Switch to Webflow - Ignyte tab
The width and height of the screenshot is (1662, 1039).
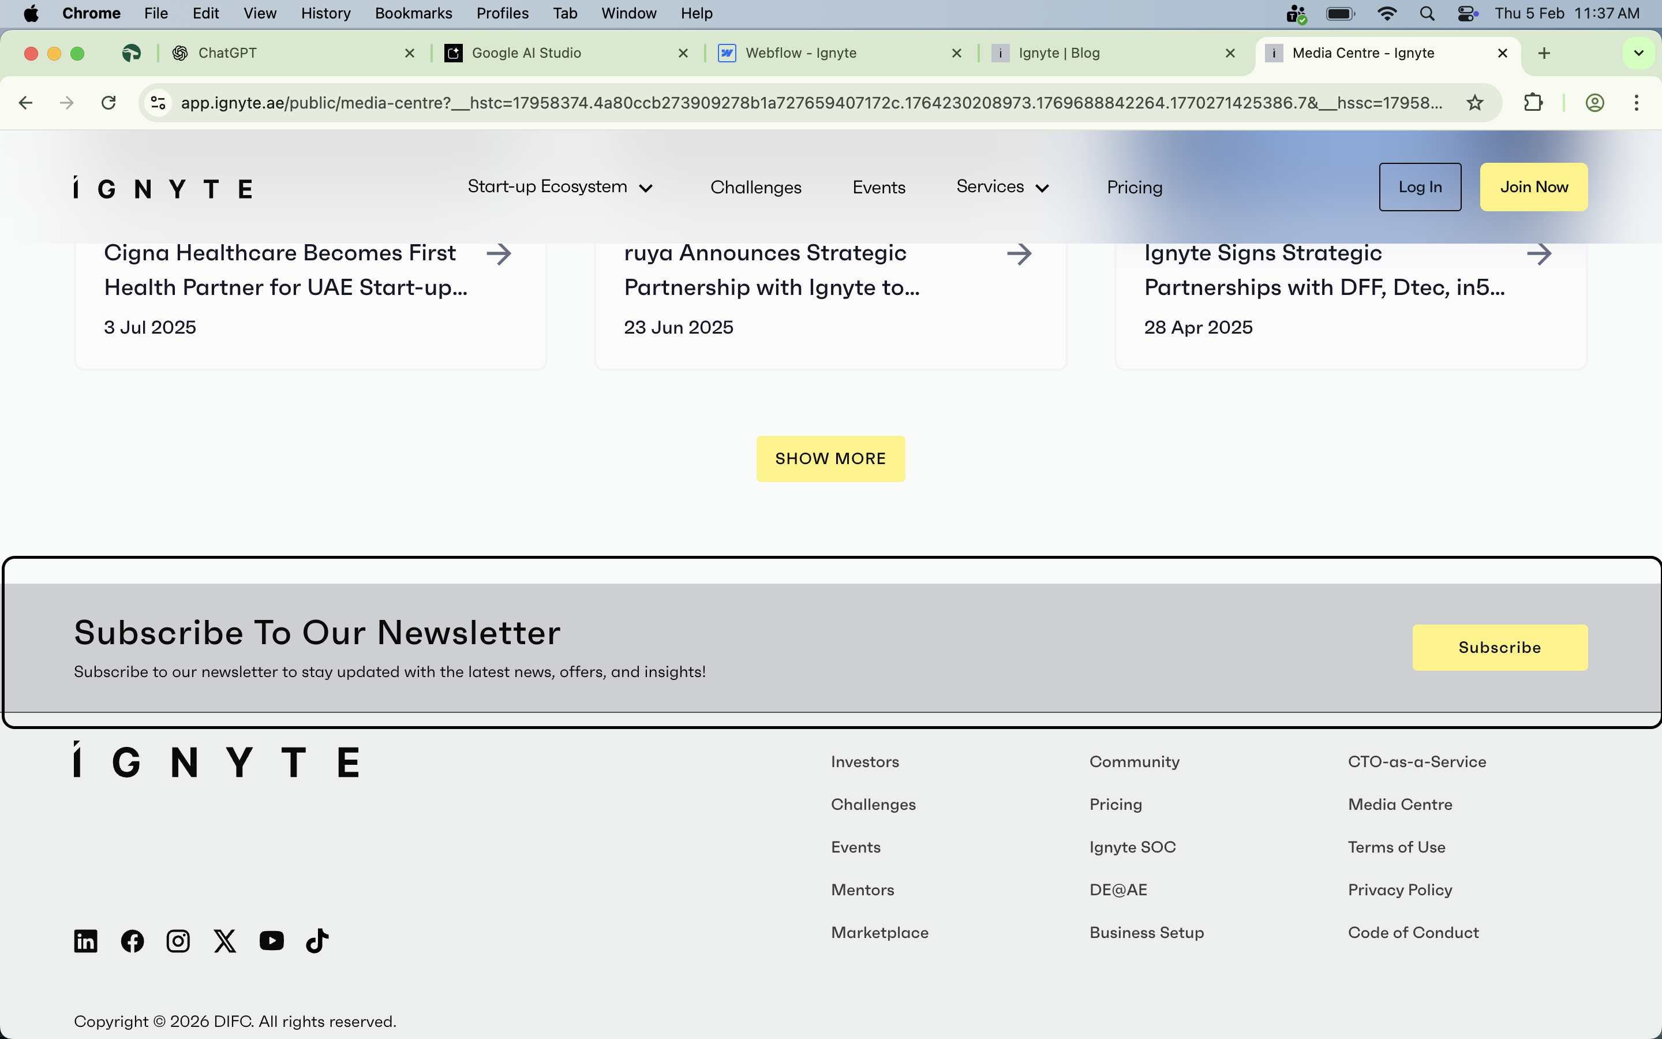[801, 53]
